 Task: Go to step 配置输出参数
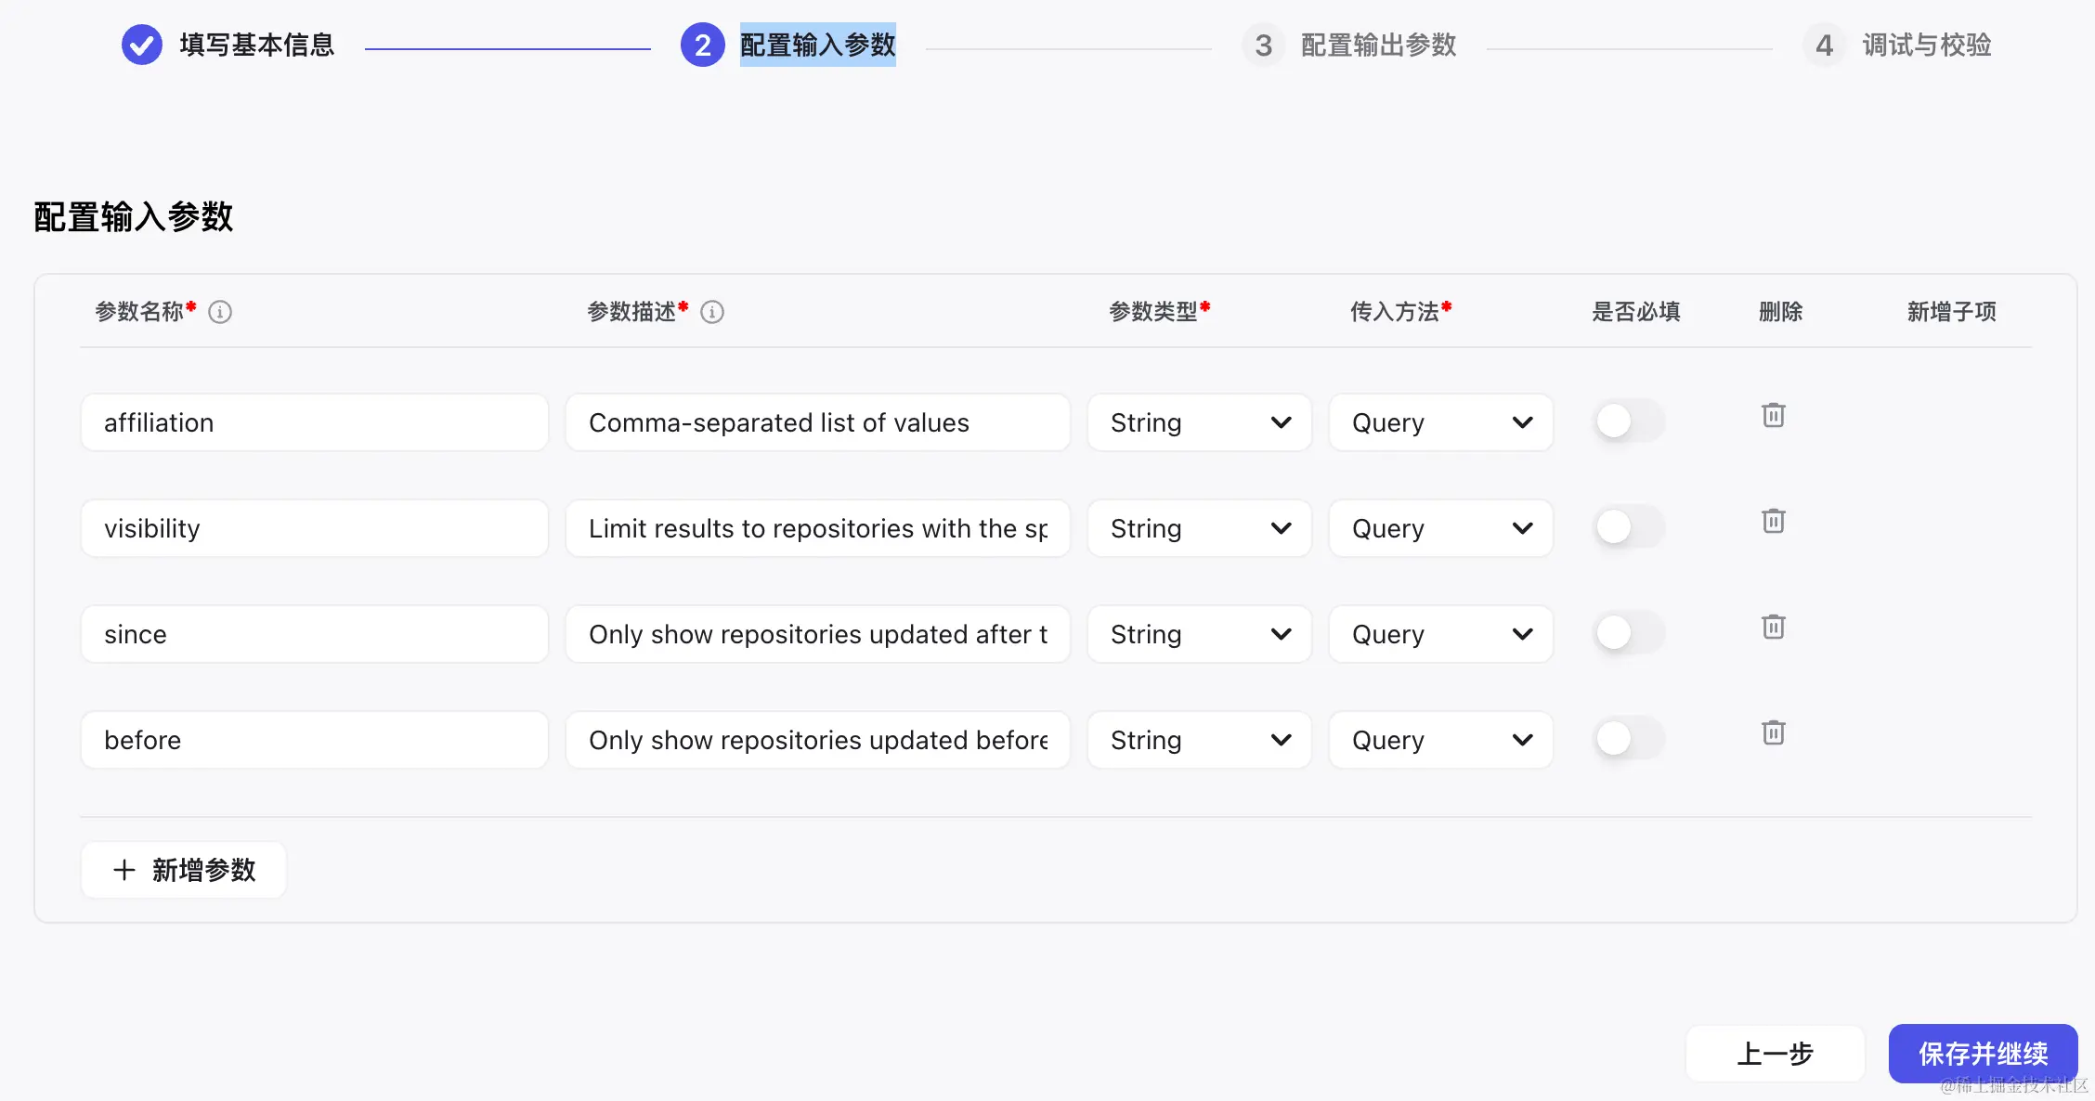tap(1376, 44)
